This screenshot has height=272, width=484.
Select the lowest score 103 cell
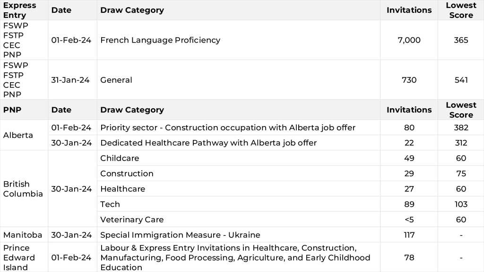coord(461,204)
